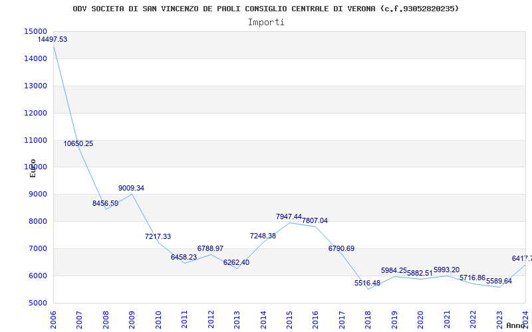Click the 2012 x-axis year label
The width and height of the screenshot is (532, 332).
pos(211,319)
